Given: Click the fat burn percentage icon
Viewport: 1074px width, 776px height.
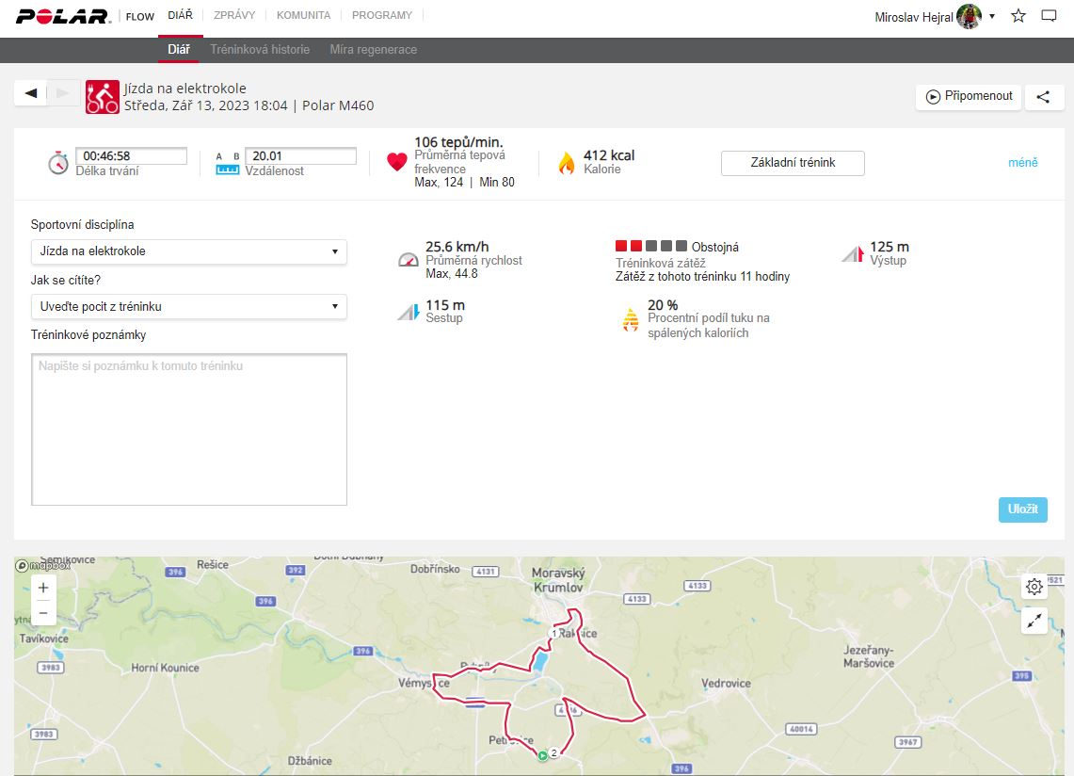Looking at the screenshot, I should coord(630,320).
